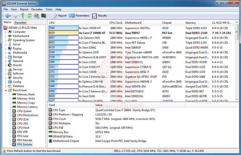The image size is (241, 155).
Task: Open Operating System category icon
Action: (x=10, y=40)
